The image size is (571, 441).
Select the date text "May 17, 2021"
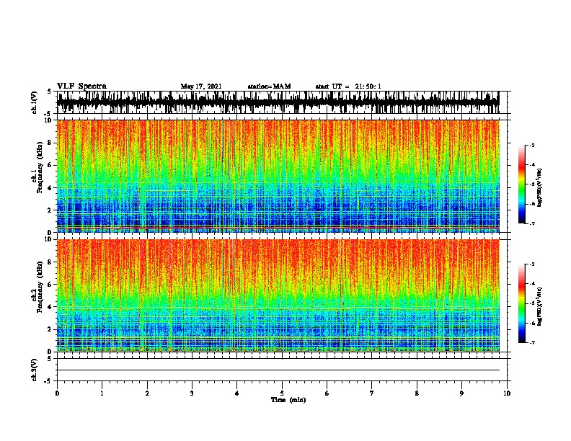click(x=201, y=86)
